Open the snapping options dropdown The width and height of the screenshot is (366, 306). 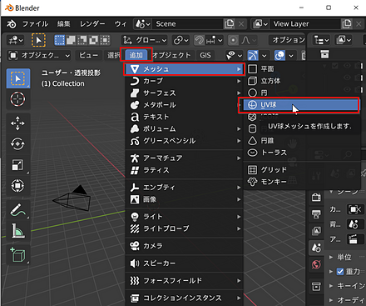(x=215, y=40)
